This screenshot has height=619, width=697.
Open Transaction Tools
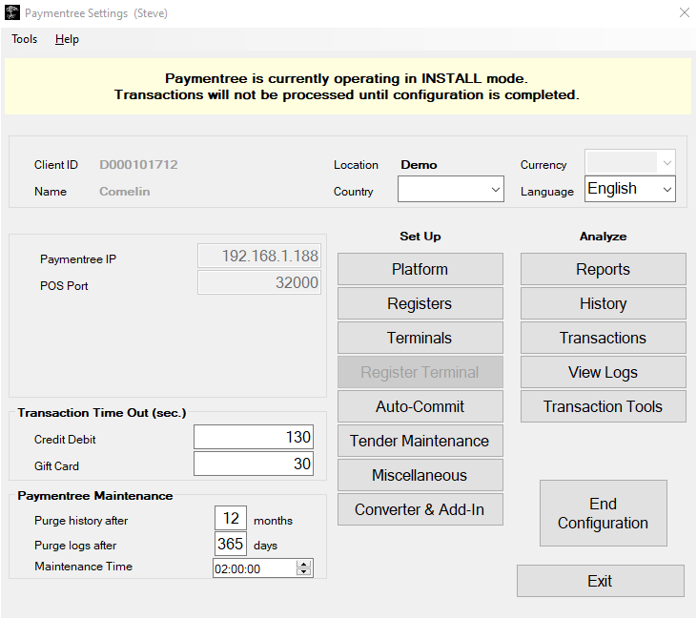click(604, 406)
